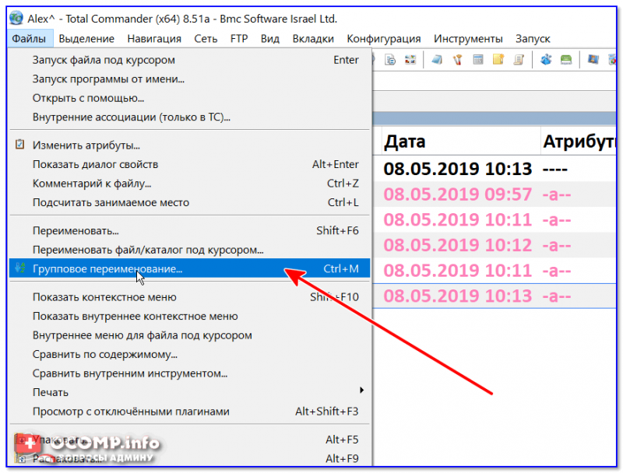The height and width of the screenshot is (473, 623).
Task: Click the new folder toolbar icon
Action: point(498,60)
